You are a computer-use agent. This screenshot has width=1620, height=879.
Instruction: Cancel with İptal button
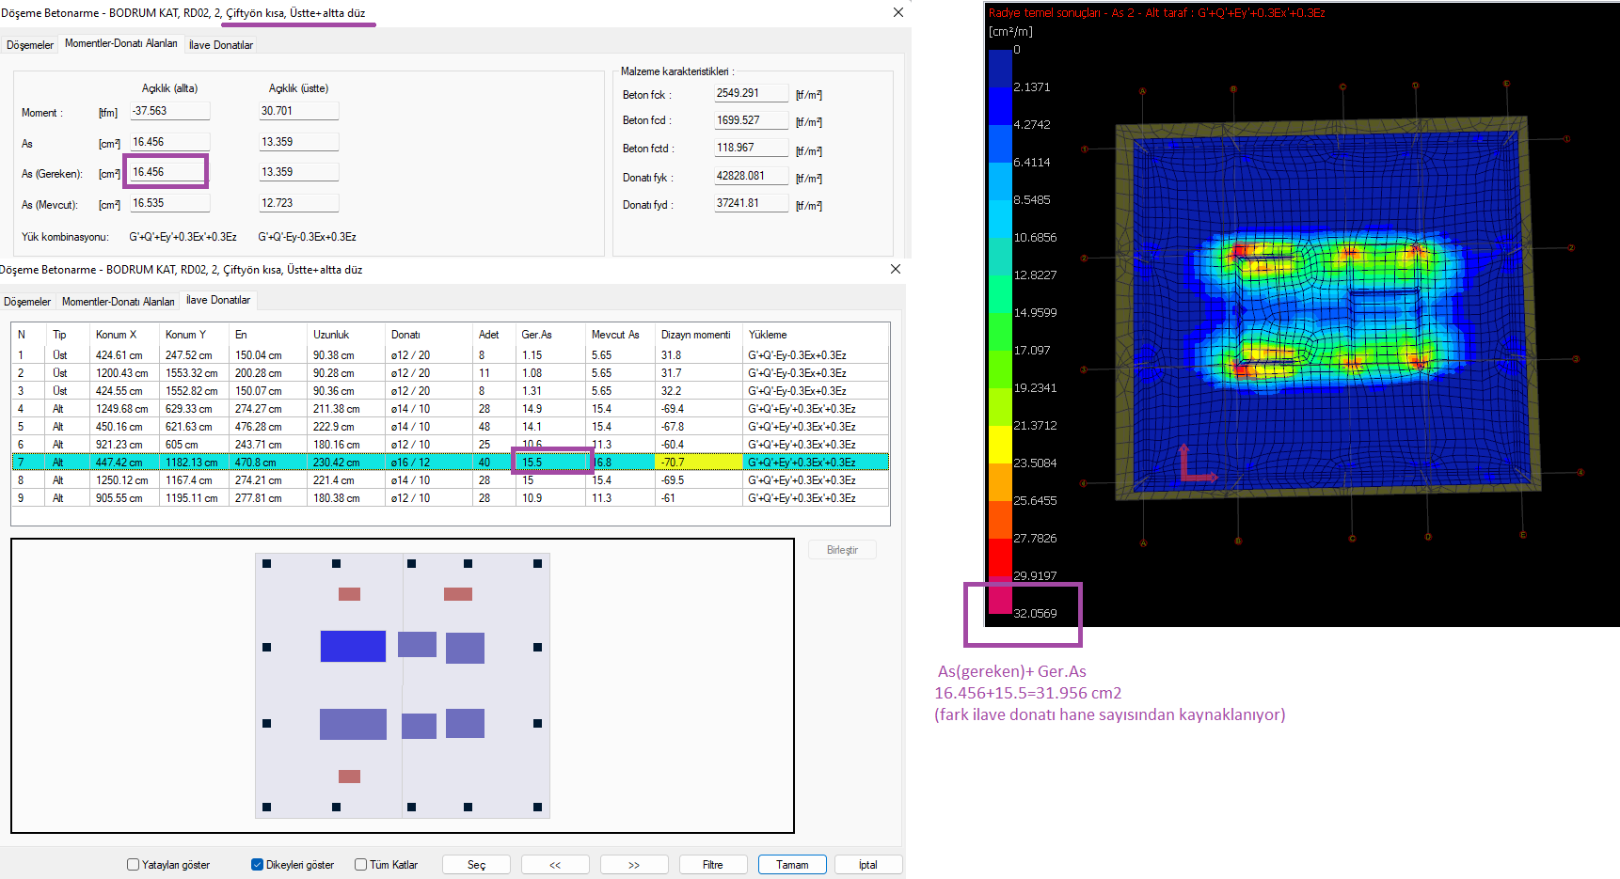pyautogui.click(x=868, y=865)
